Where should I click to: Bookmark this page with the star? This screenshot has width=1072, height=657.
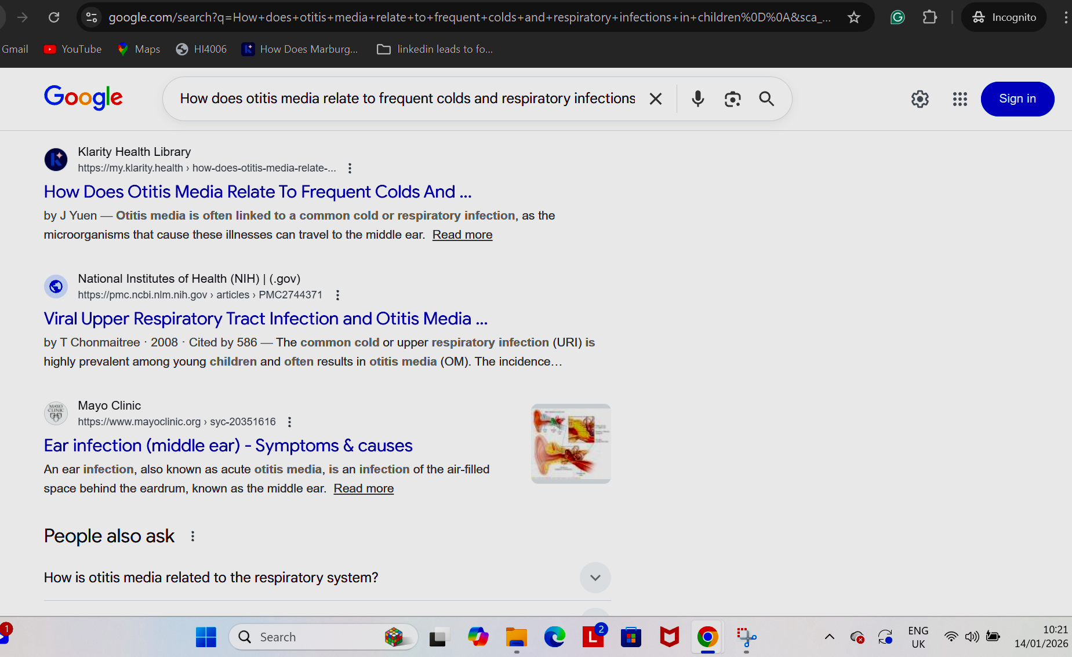click(x=853, y=17)
